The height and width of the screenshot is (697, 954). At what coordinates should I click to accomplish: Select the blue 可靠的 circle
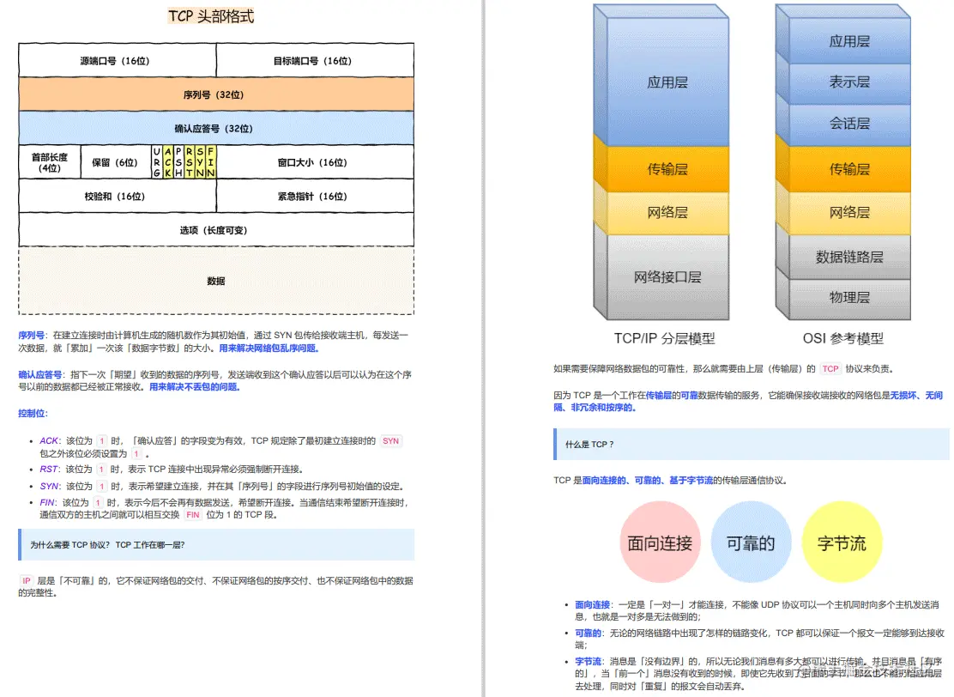tap(751, 542)
